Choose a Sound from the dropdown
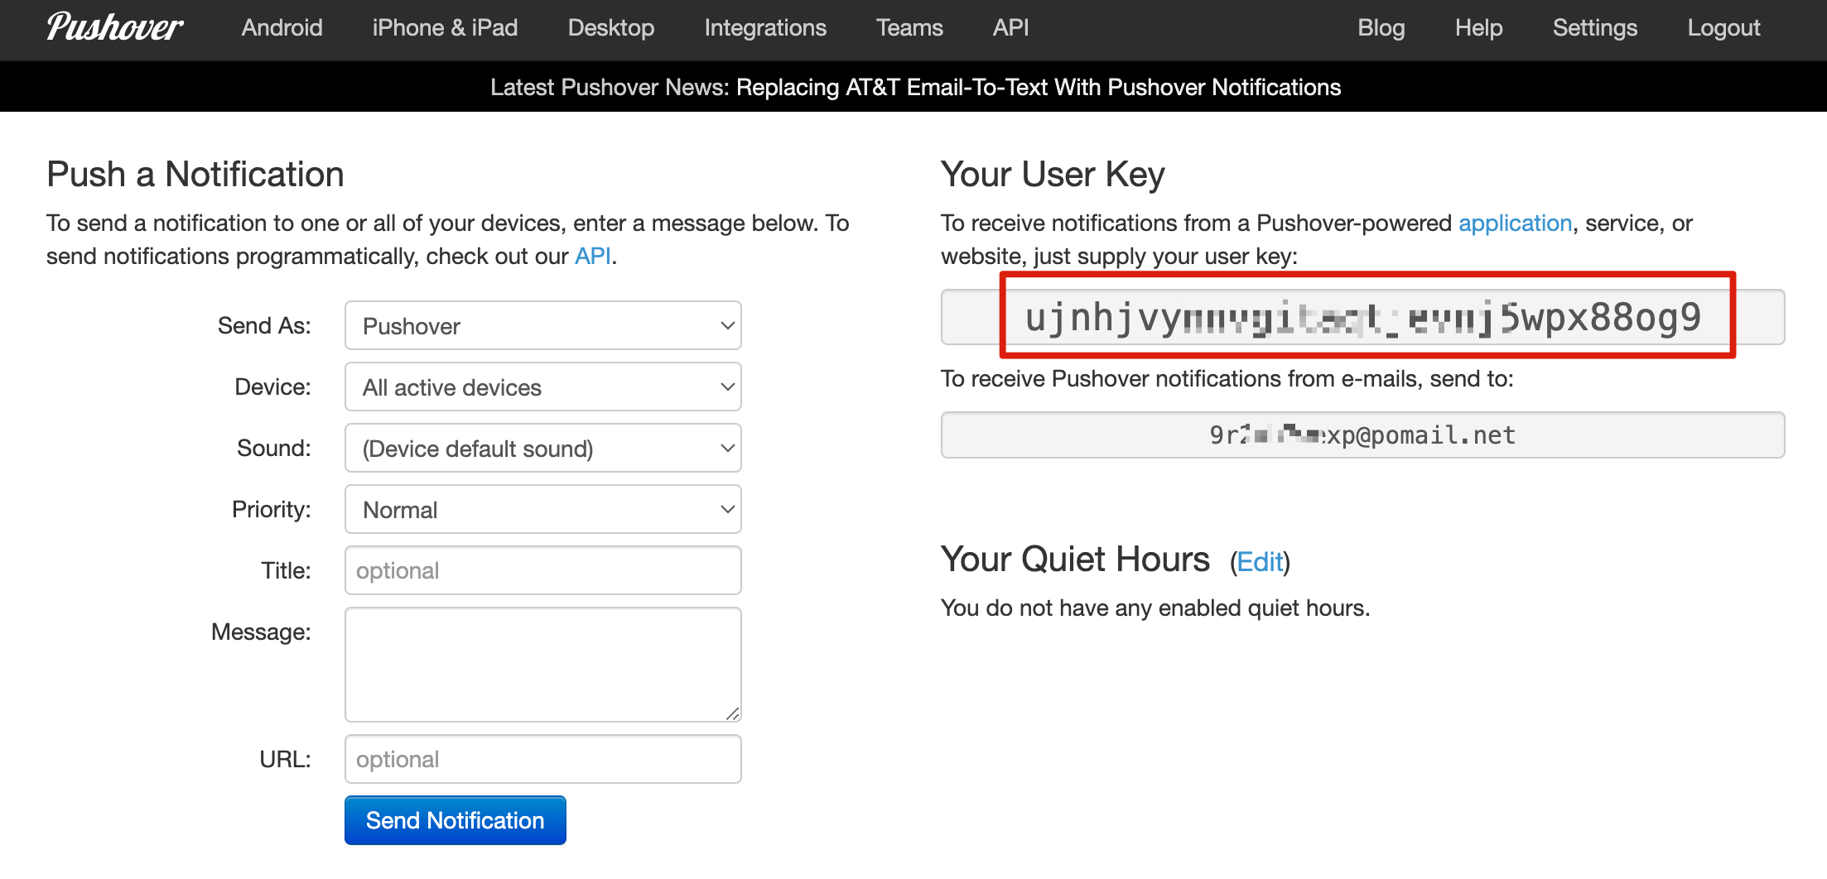 pyautogui.click(x=543, y=449)
